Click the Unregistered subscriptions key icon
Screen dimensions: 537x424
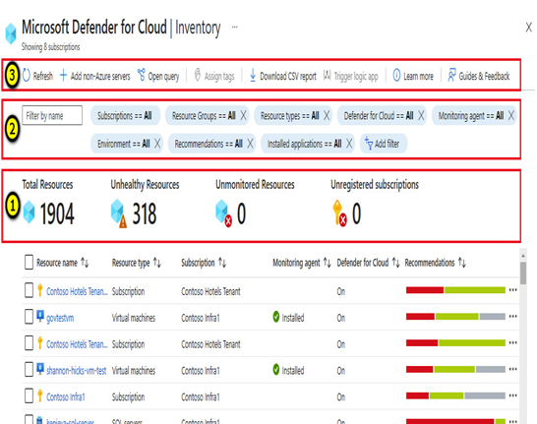point(339,213)
